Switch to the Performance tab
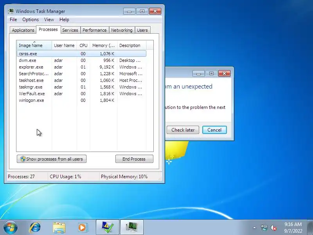Screen dimensions: 313x235 (95, 30)
